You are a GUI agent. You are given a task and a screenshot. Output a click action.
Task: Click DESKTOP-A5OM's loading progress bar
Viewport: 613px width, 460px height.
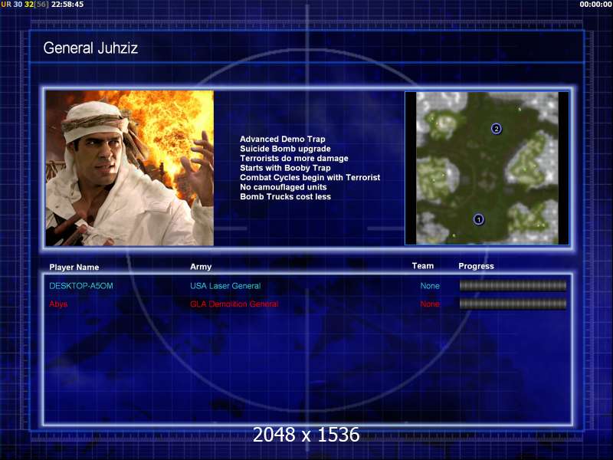tap(513, 286)
